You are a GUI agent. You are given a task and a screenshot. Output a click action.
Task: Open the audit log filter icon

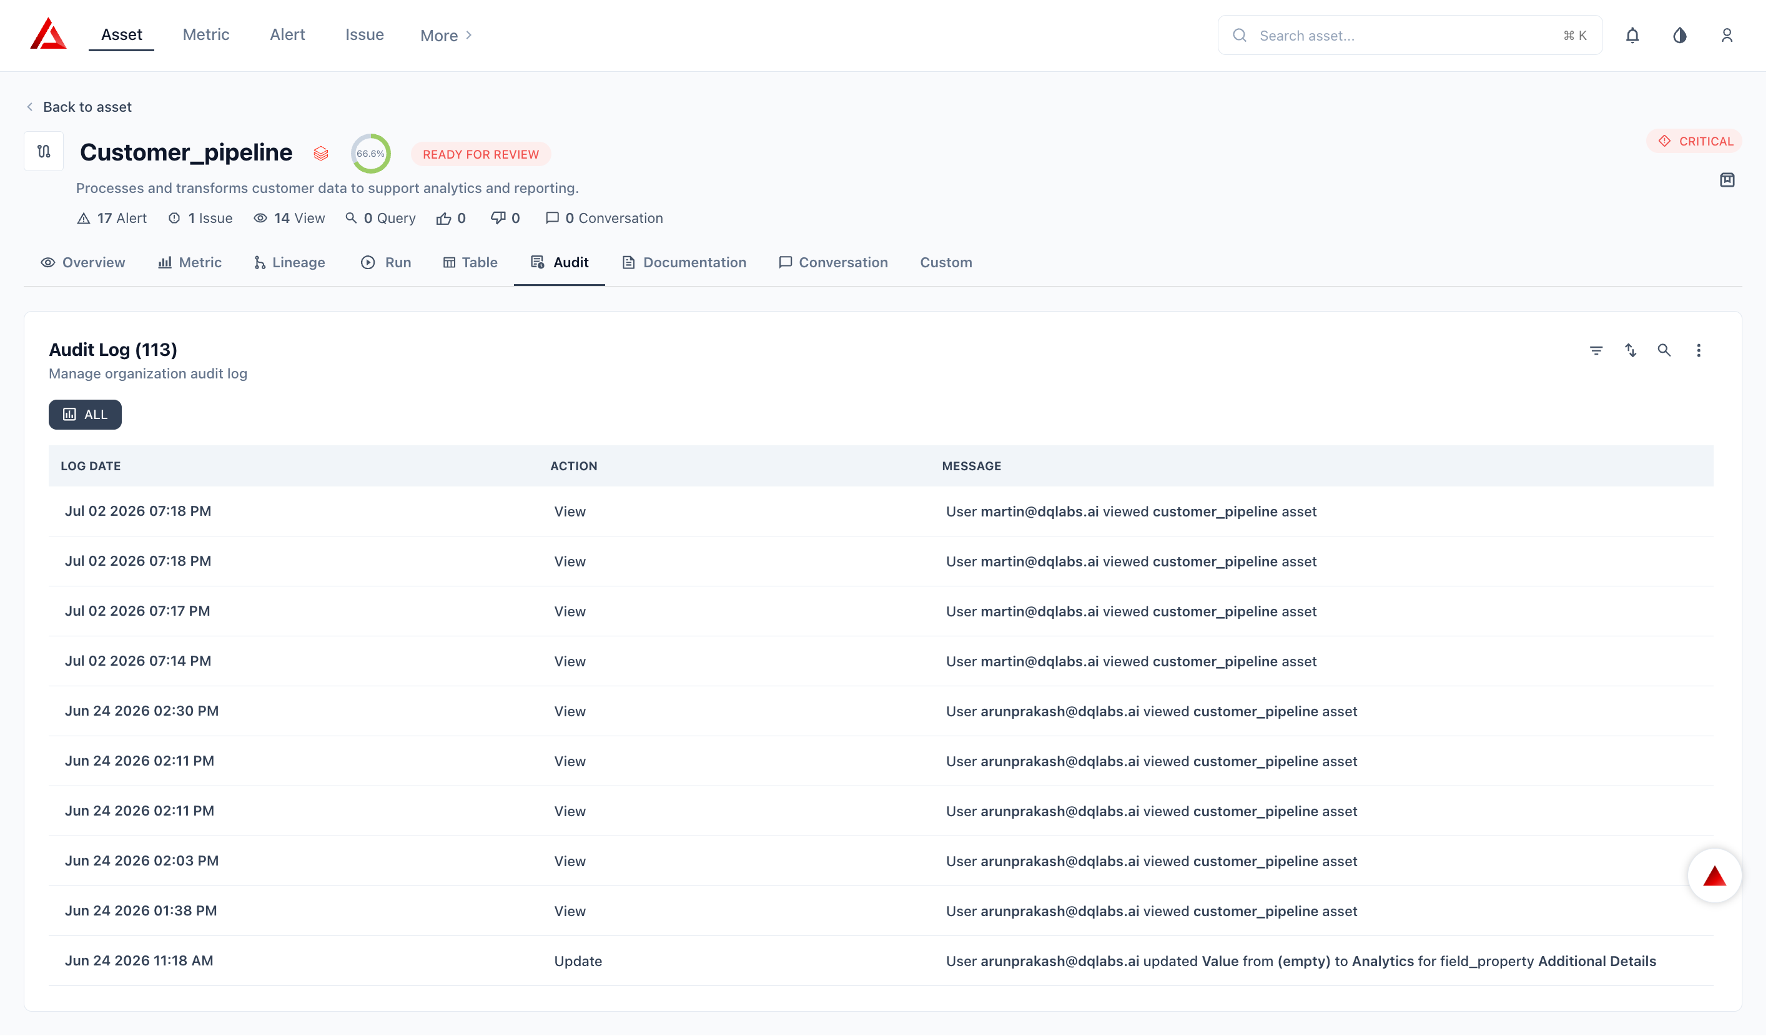[x=1598, y=351]
